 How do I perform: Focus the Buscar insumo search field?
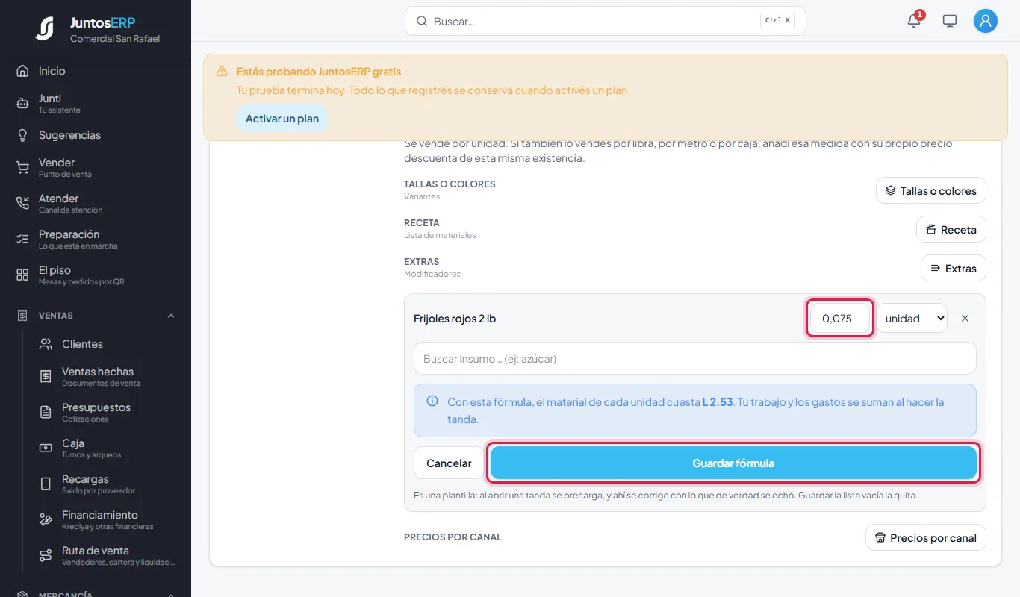(695, 358)
